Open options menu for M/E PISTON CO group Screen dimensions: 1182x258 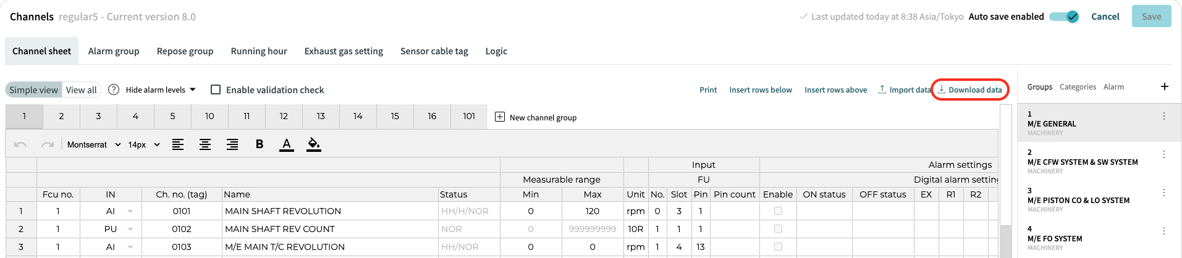coord(1164,193)
